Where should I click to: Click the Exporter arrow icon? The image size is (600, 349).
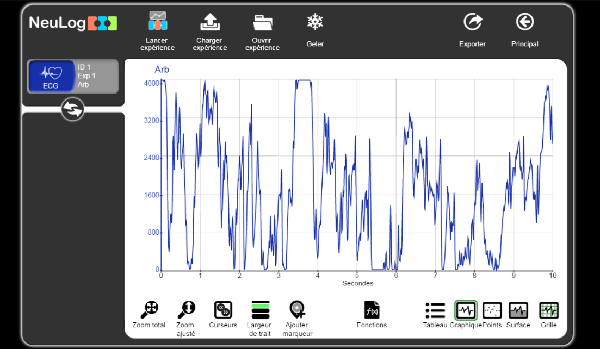472,22
